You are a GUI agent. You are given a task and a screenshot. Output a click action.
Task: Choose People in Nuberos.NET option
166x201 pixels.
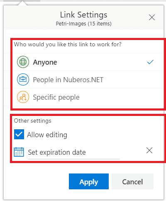click(x=88, y=80)
